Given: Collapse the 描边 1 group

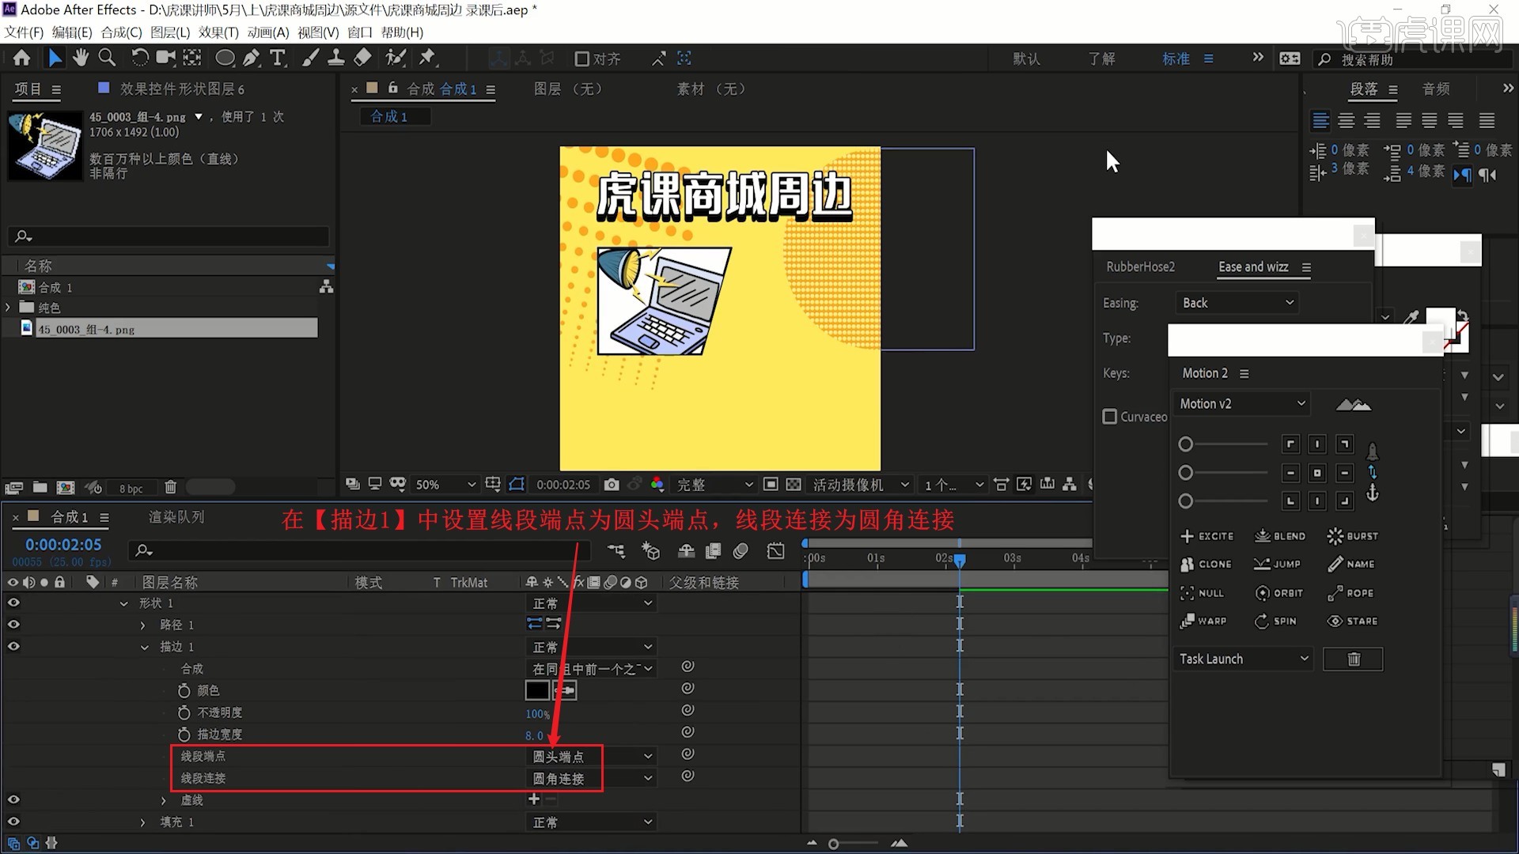Looking at the screenshot, I should [x=144, y=647].
